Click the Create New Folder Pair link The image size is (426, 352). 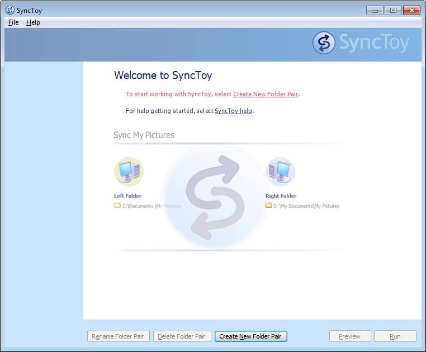[266, 94]
